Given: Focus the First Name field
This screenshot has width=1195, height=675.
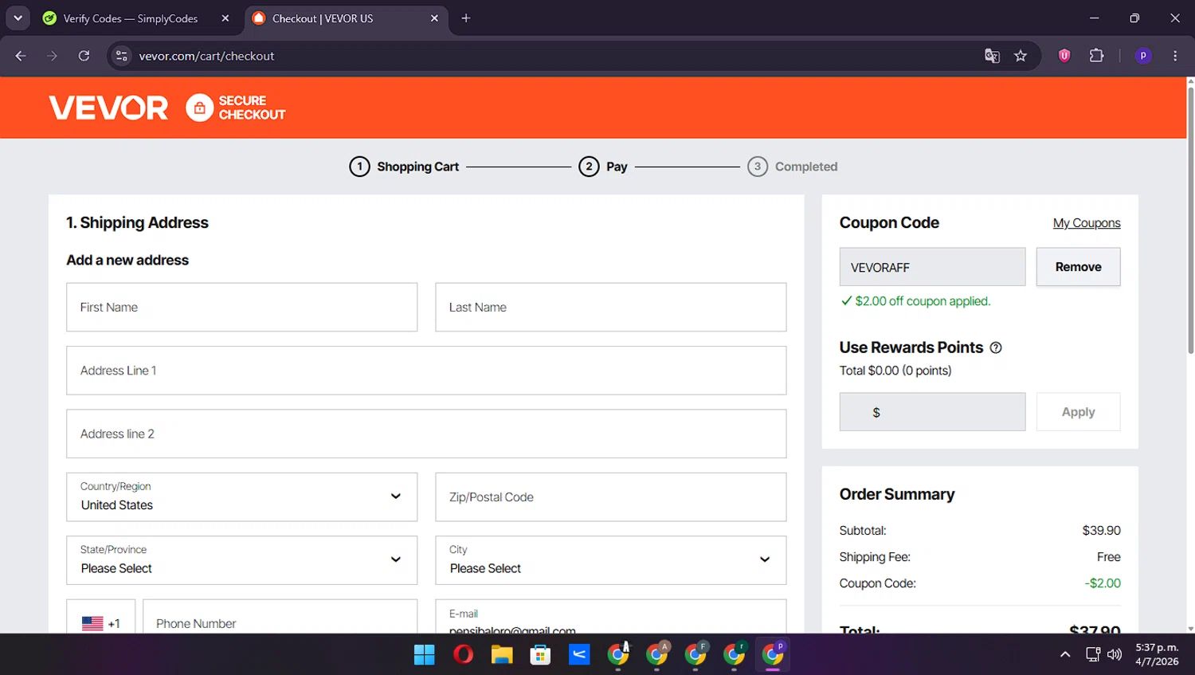Looking at the screenshot, I should pyautogui.click(x=241, y=307).
